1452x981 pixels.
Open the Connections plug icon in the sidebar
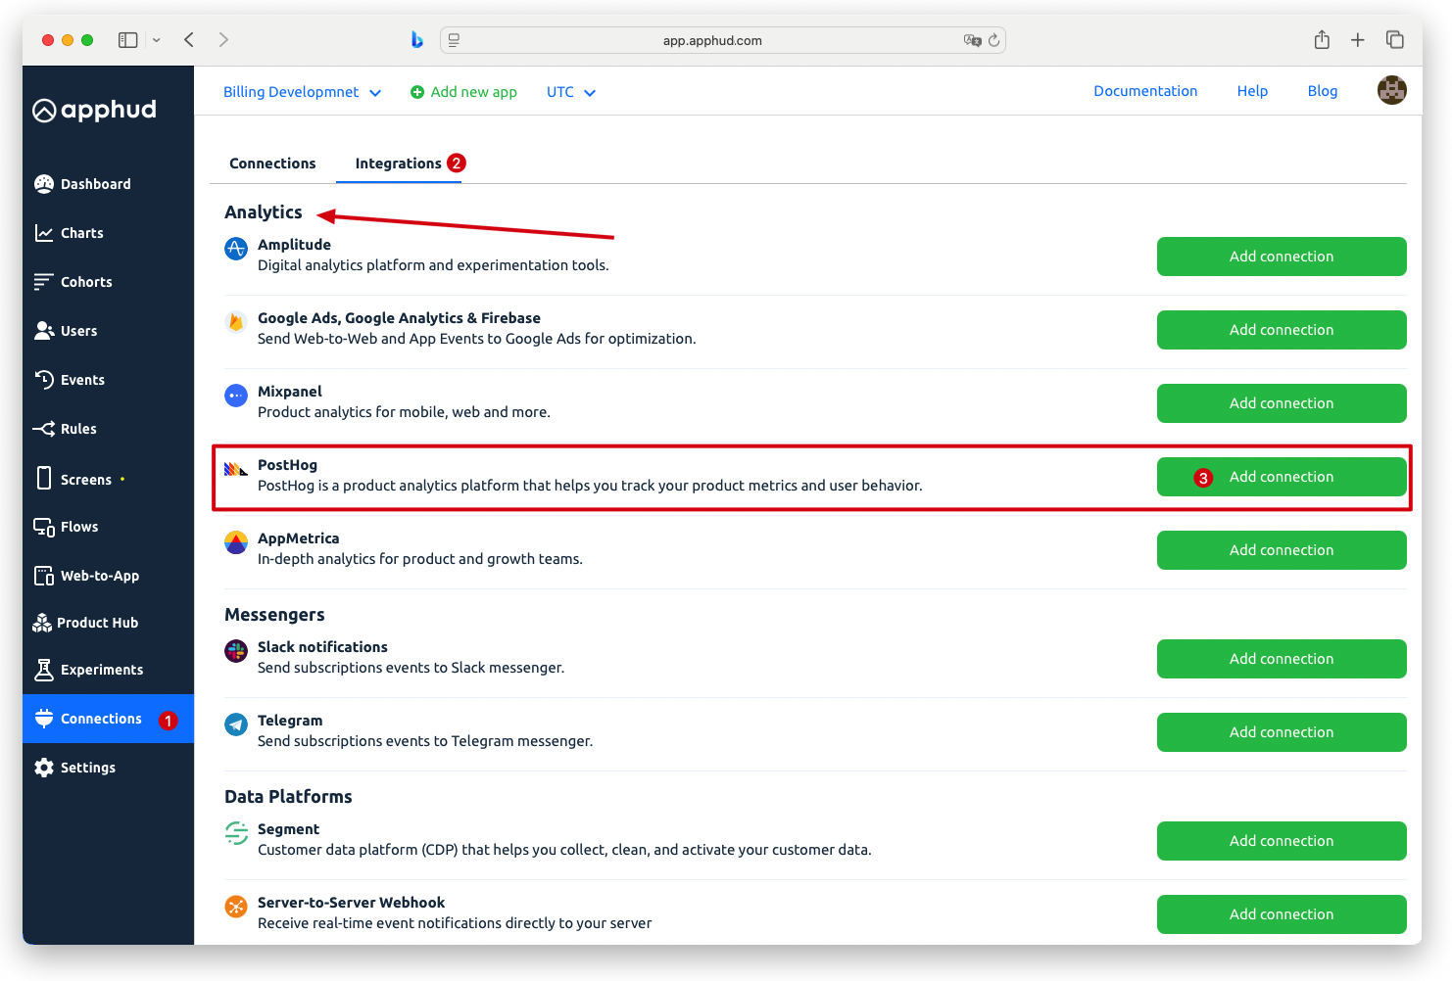(x=43, y=719)
